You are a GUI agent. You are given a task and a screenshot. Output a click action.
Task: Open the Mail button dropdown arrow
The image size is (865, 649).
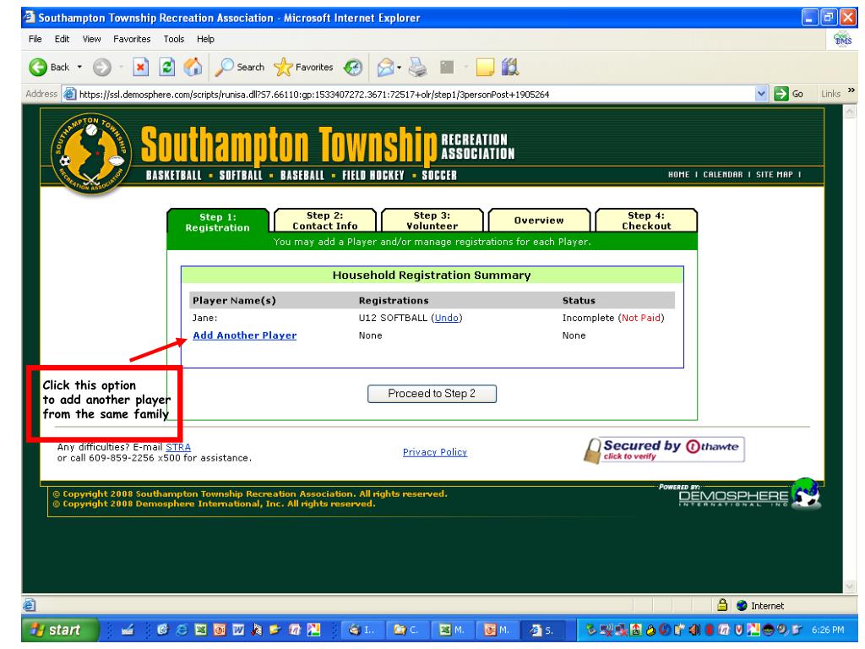399,68
